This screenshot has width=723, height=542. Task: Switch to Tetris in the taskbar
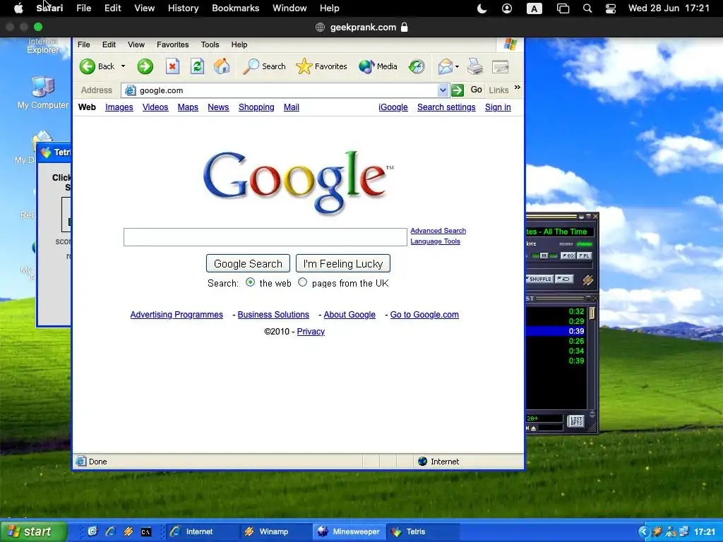pos(424,531)
